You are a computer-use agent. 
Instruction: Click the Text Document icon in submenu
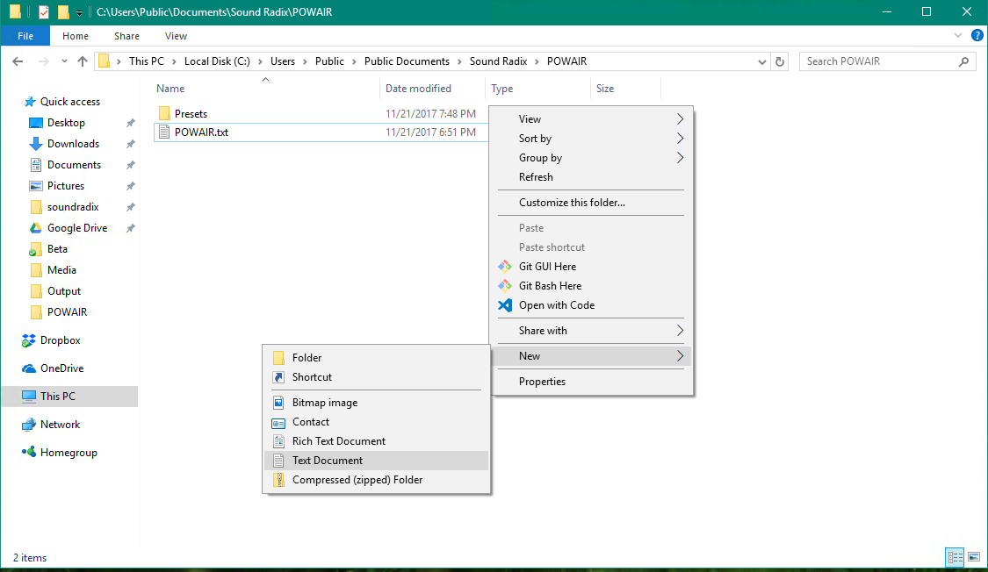click(x=278, y=461)
